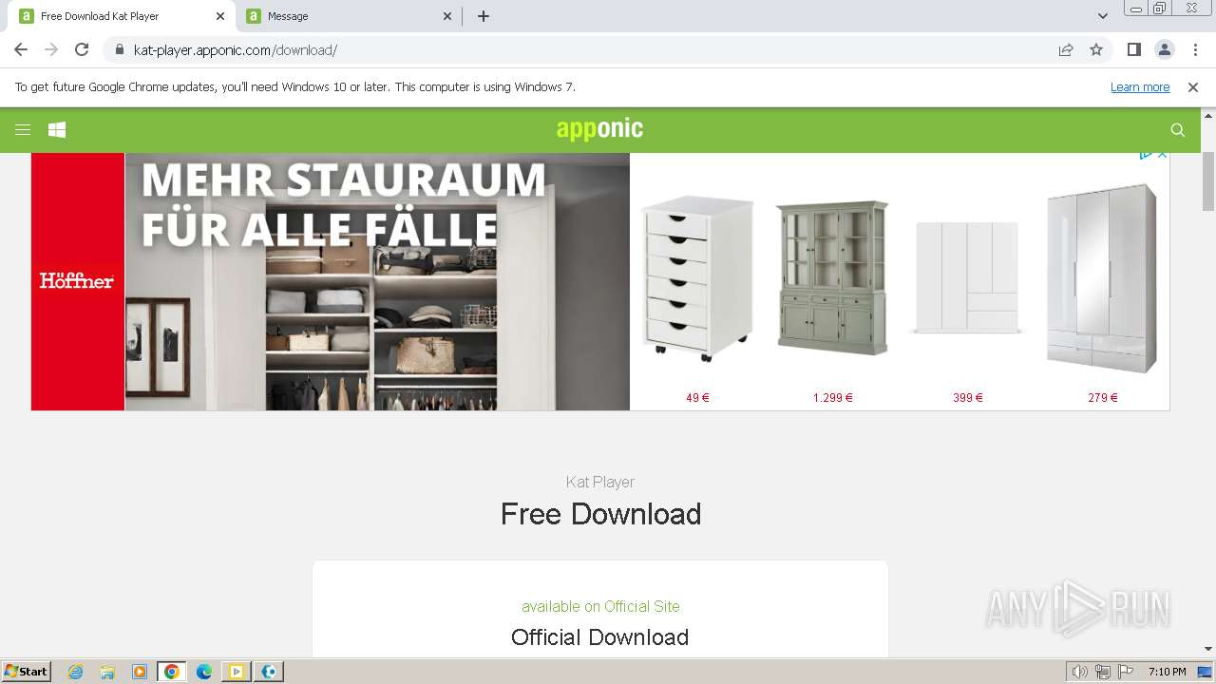Click the network tray icon

1103,672
